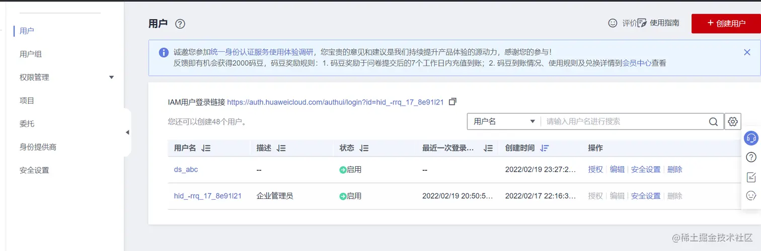The height and width of the screenshot is (251, 761).
Task: Click the help question mark beside 用户 title
Action: (180, 24)
